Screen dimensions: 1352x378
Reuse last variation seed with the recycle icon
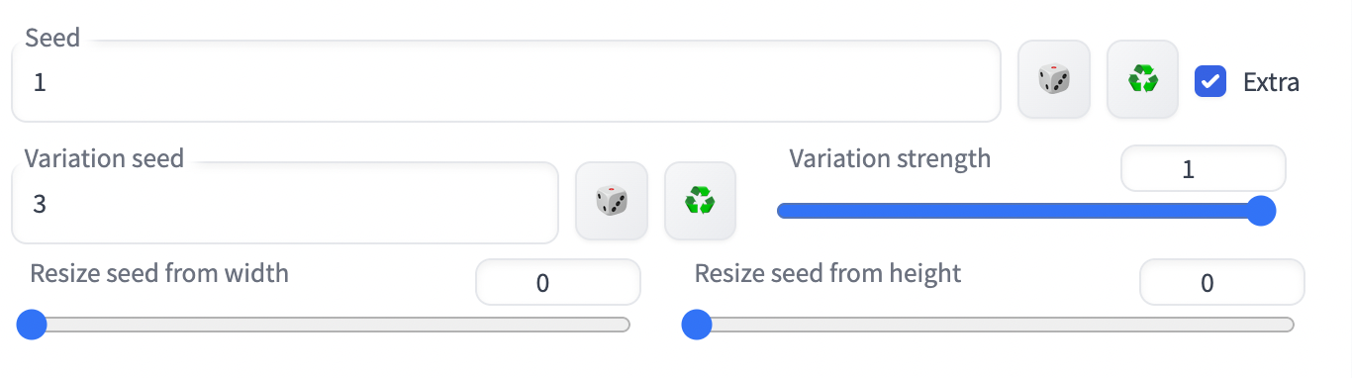click(700, 202)
